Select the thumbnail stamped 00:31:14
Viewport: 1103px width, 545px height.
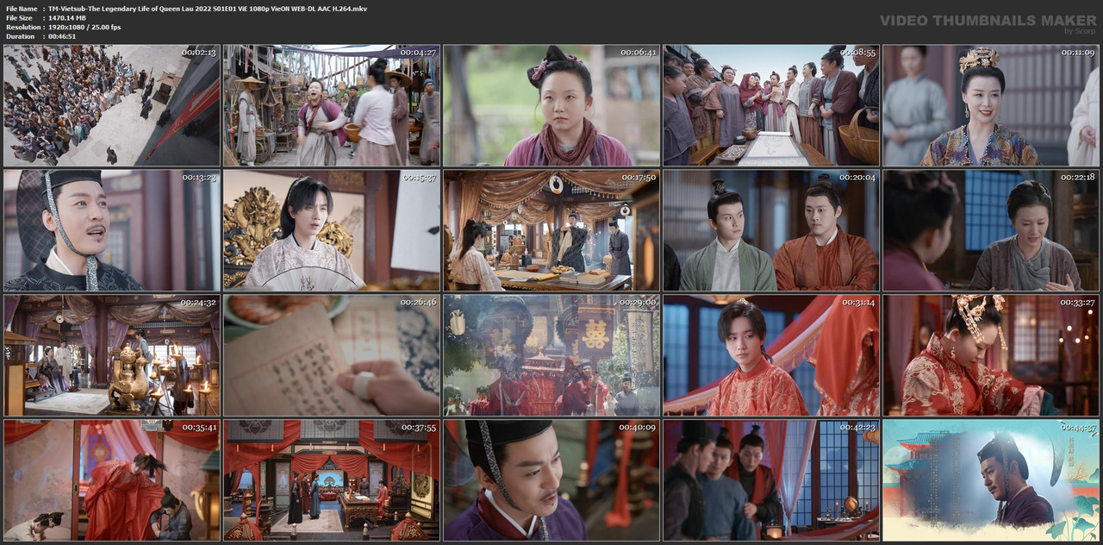pyautogui.click(x=771, y=355)
